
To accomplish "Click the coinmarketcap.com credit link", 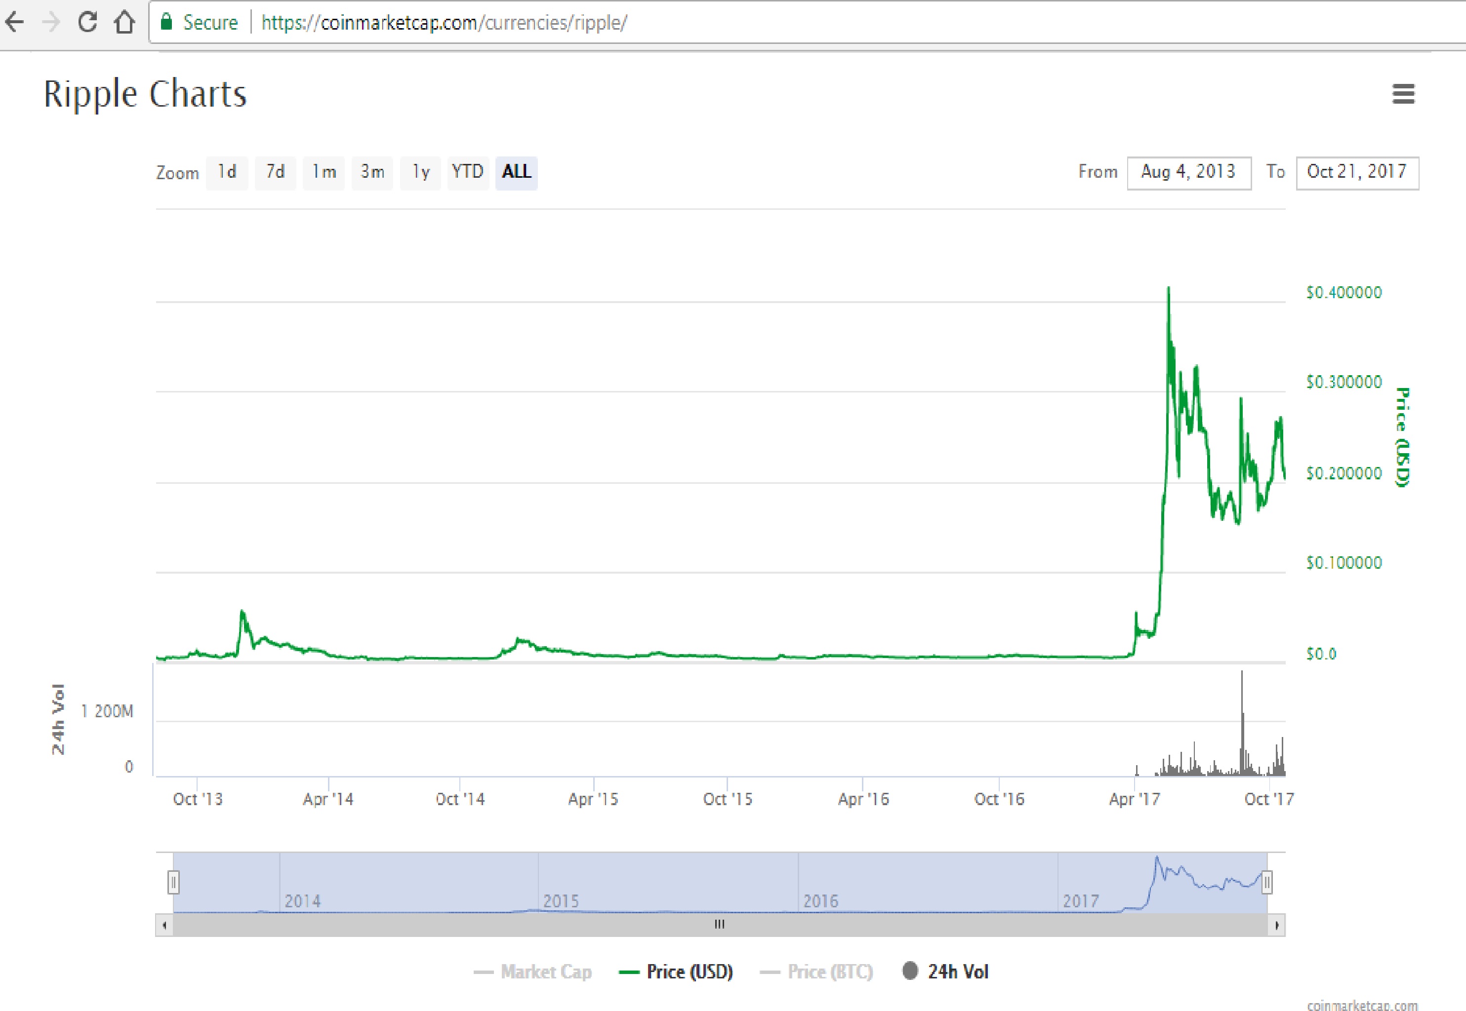I will pyautogui.click(x=1362, y=1005).
